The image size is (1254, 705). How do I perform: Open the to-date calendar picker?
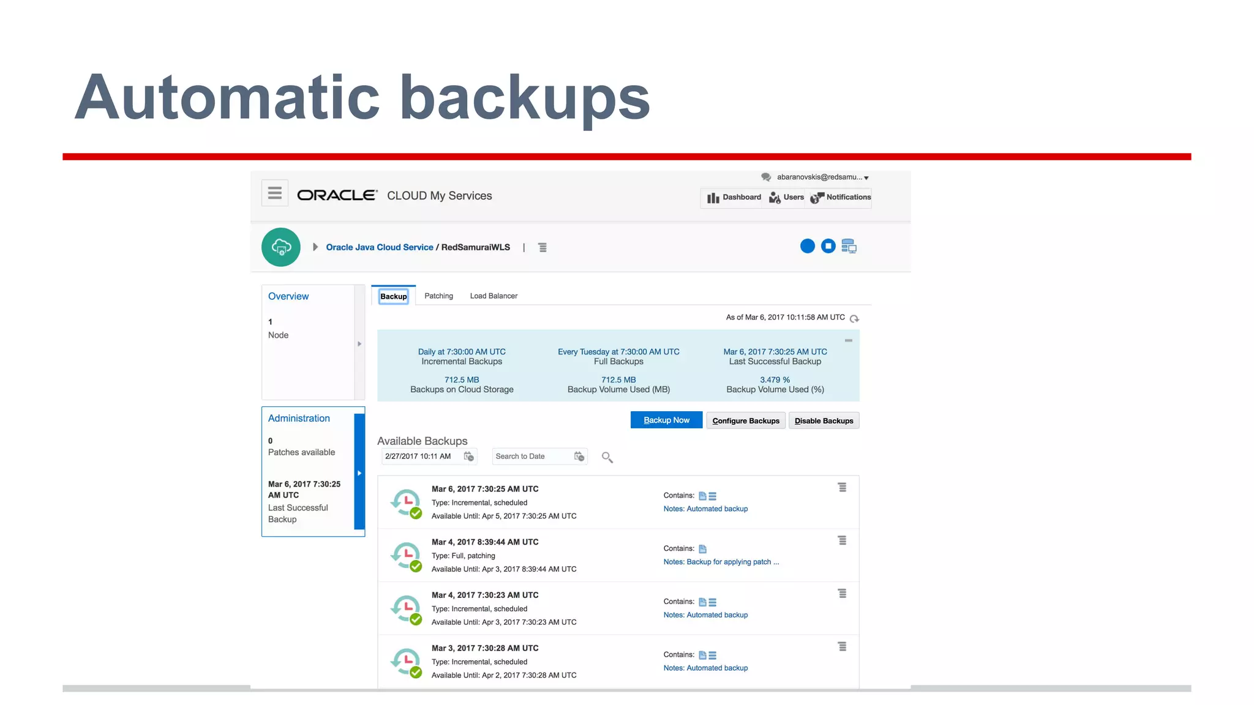pos(579,457)
